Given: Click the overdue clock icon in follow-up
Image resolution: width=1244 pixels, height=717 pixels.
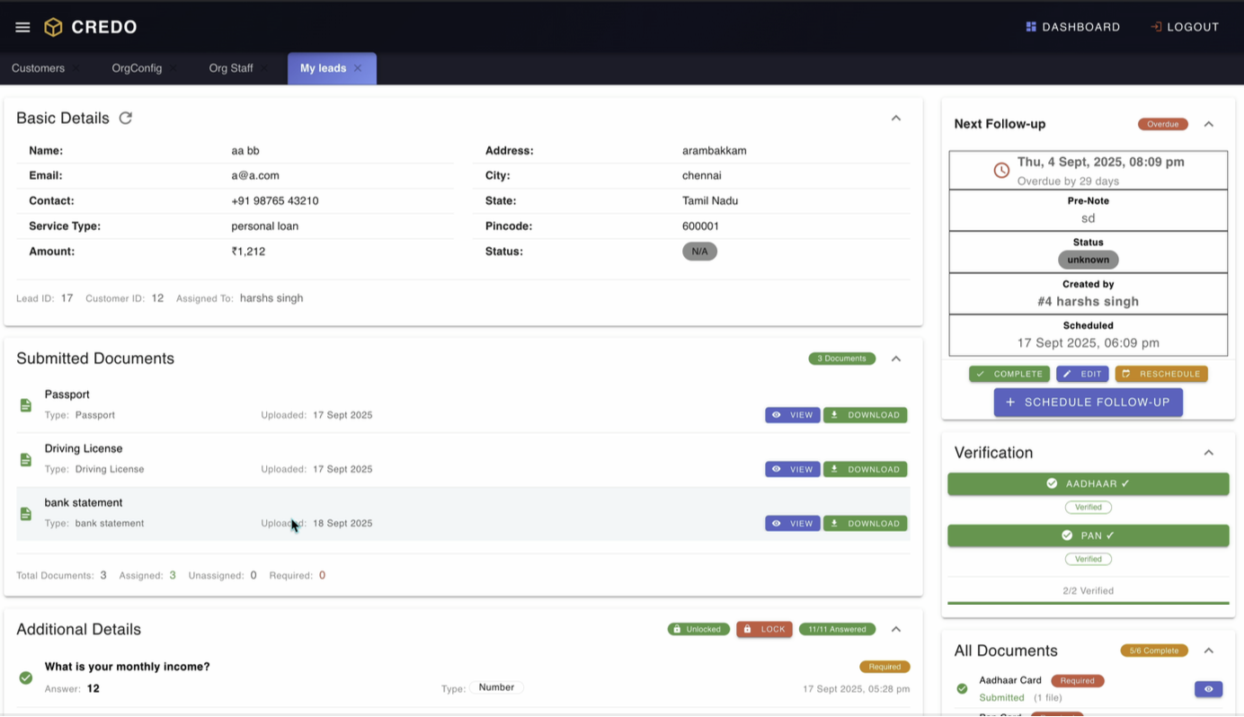Looking at the screenshot, I should (x=1001, y=171).
